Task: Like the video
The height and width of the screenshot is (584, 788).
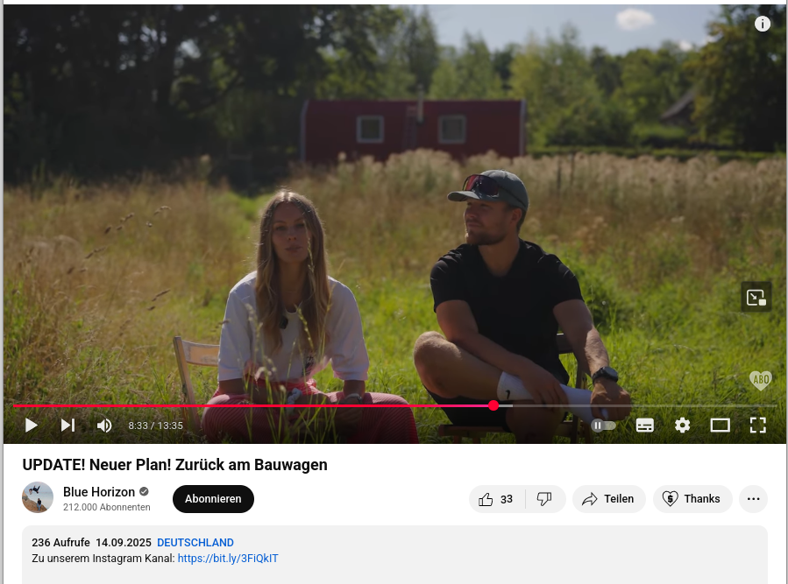Action: point(496,499)
